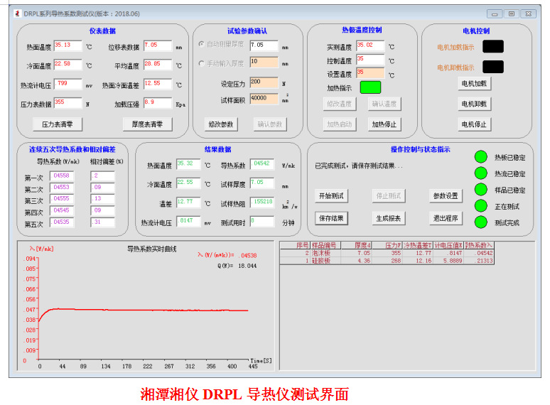
Task: Click the 压力表数据 field showing 355
Action: click(x=68, y=103)
